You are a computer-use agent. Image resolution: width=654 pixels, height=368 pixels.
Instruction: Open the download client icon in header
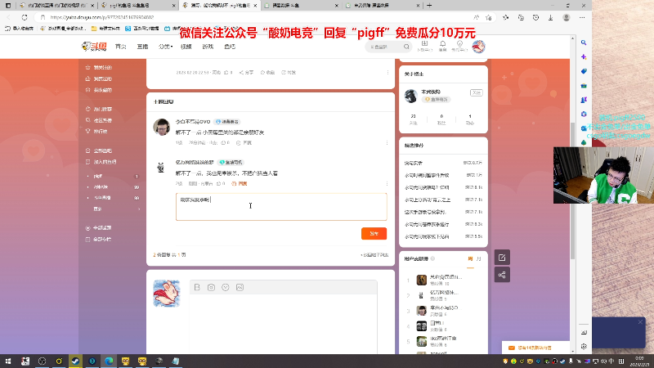click(x=424, y=46)
